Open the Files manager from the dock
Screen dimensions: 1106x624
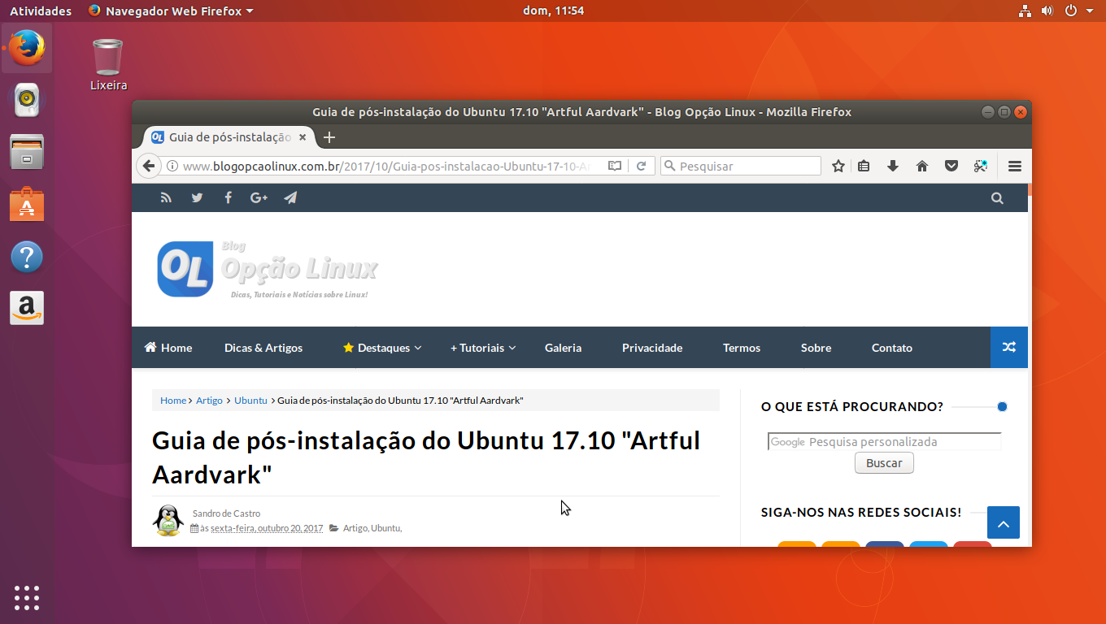point(26,152)
